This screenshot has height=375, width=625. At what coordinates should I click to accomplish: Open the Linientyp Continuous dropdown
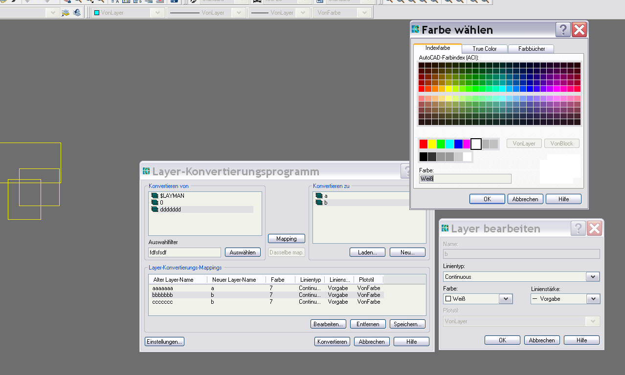(x=592, y=277)
